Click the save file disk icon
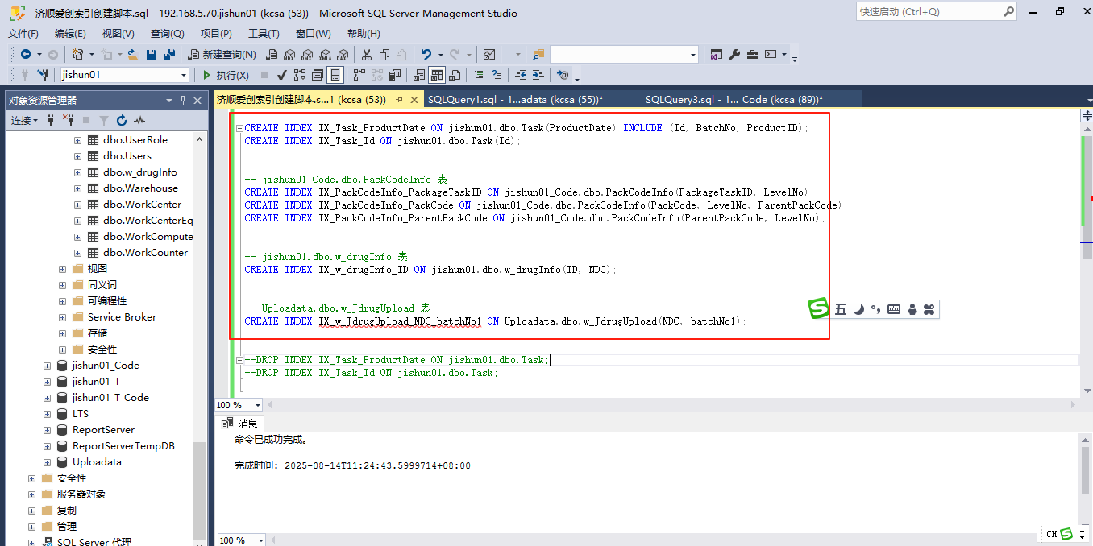This screenshot has width=1093, height=546. (x=151, y=54)
